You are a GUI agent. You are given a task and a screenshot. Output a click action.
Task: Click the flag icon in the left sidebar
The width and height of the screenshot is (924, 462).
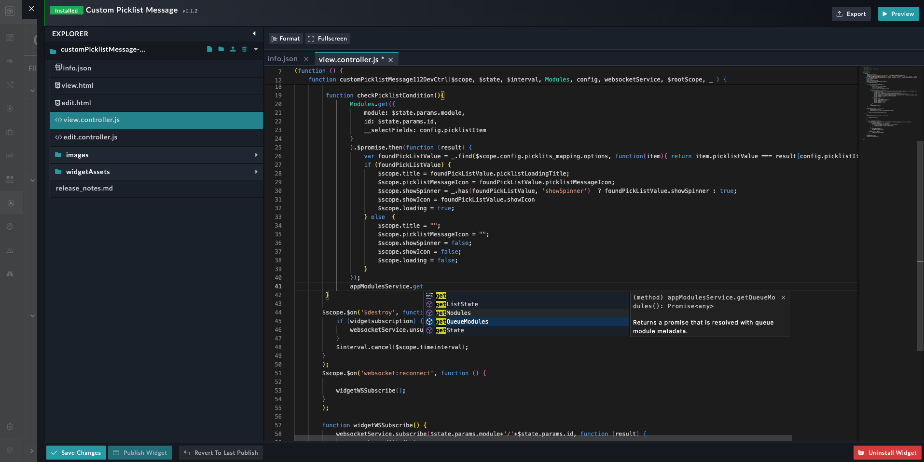pos(10,273)
